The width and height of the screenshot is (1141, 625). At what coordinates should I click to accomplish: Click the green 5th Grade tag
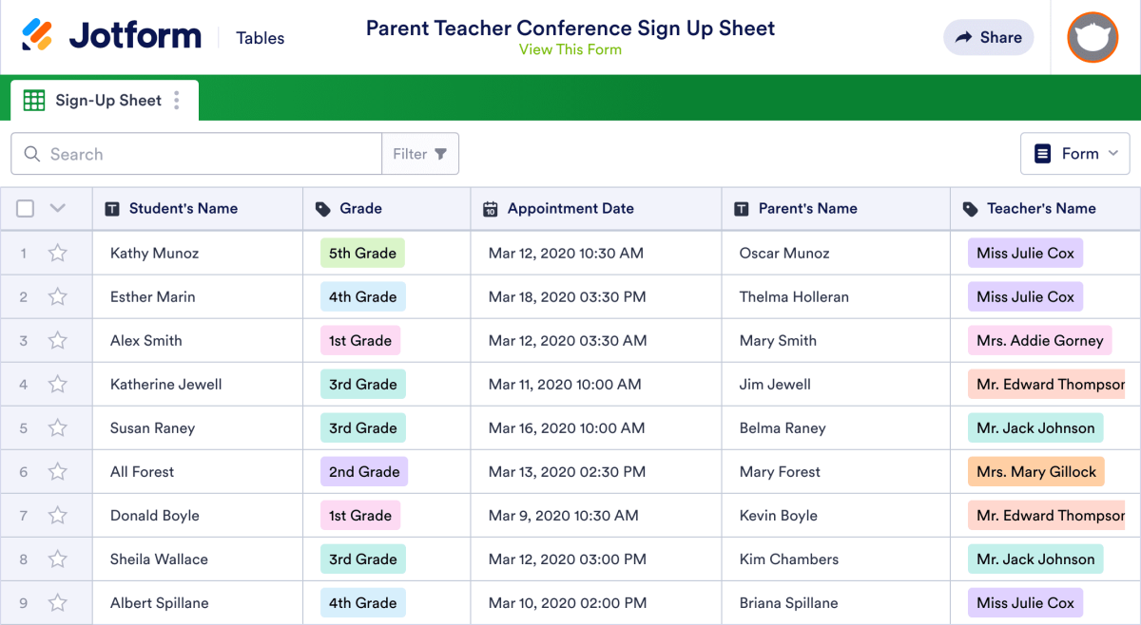point(362,253)
